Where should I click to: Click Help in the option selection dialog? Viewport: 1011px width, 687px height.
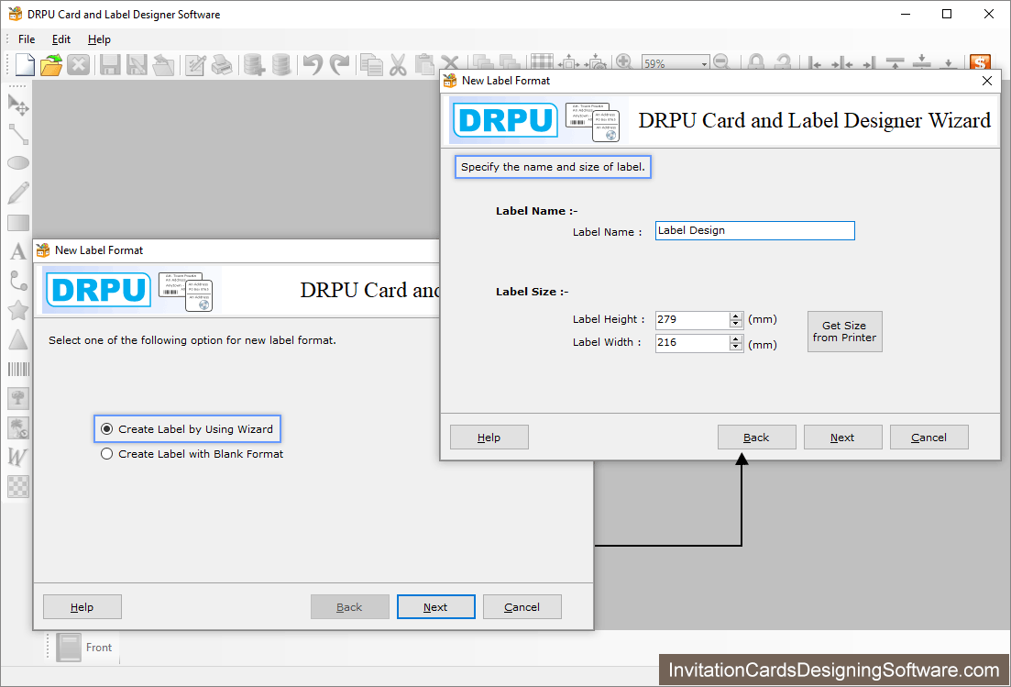coord(82,607)
